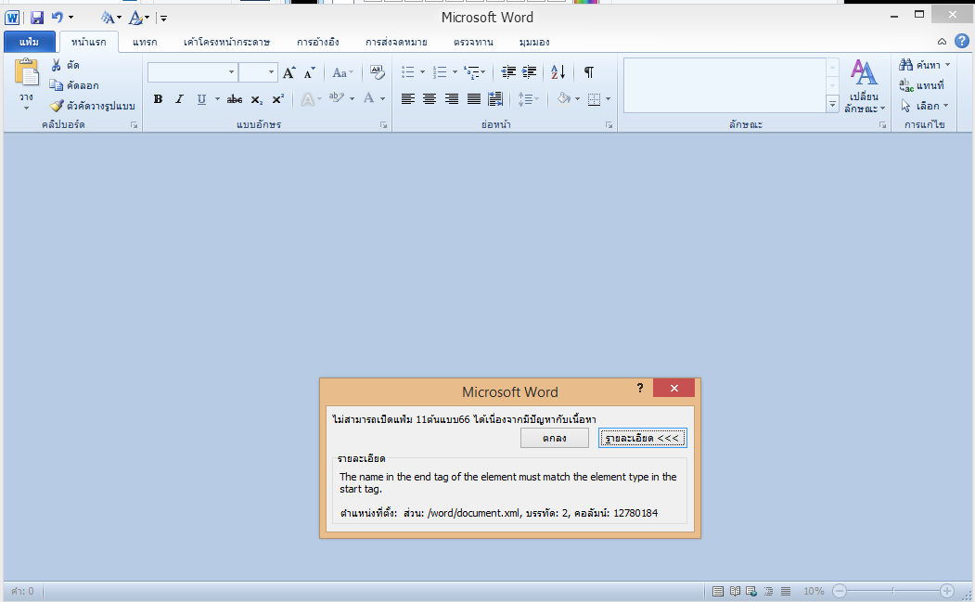Click zoom out minus button
Viewport: 975px width, 602px height.
click(x=840, y=591)
